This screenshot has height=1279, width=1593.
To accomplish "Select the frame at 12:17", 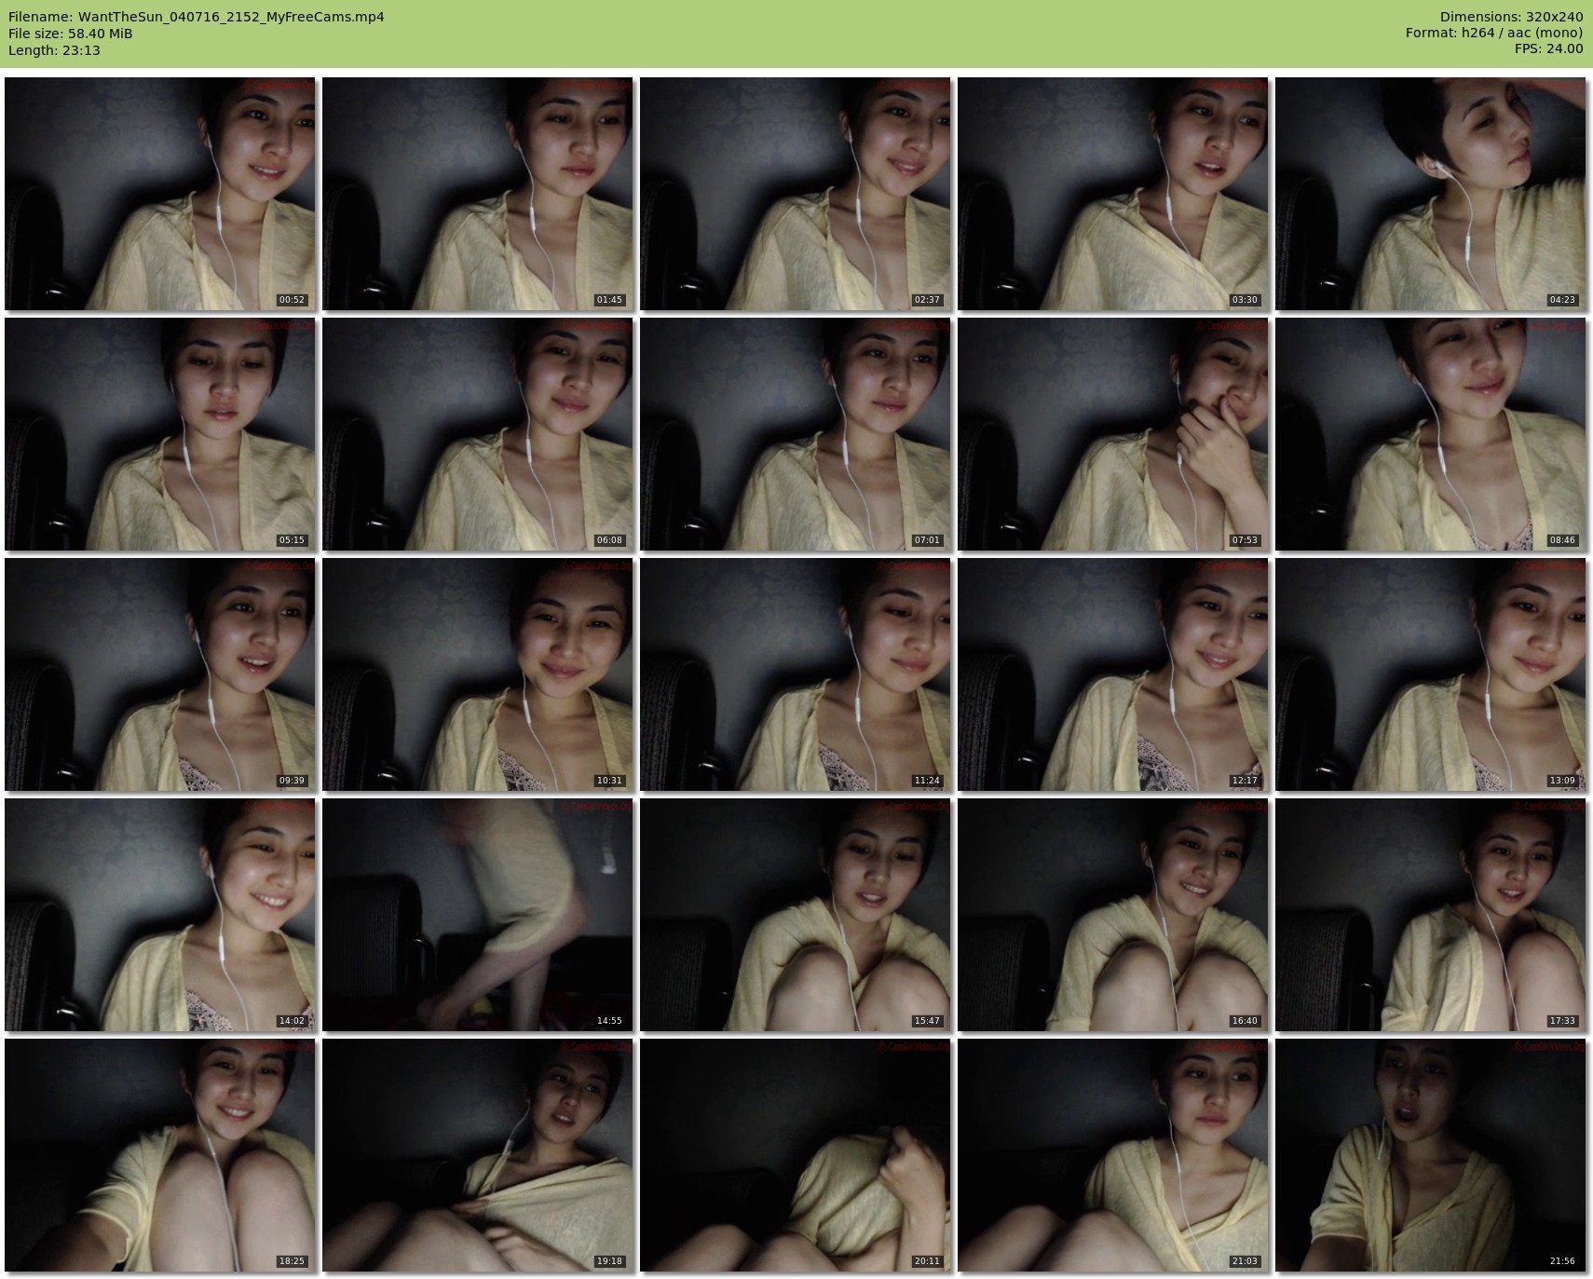I will point(1112,674).
